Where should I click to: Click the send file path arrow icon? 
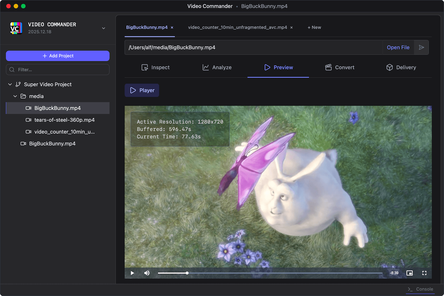coord(421,47)
